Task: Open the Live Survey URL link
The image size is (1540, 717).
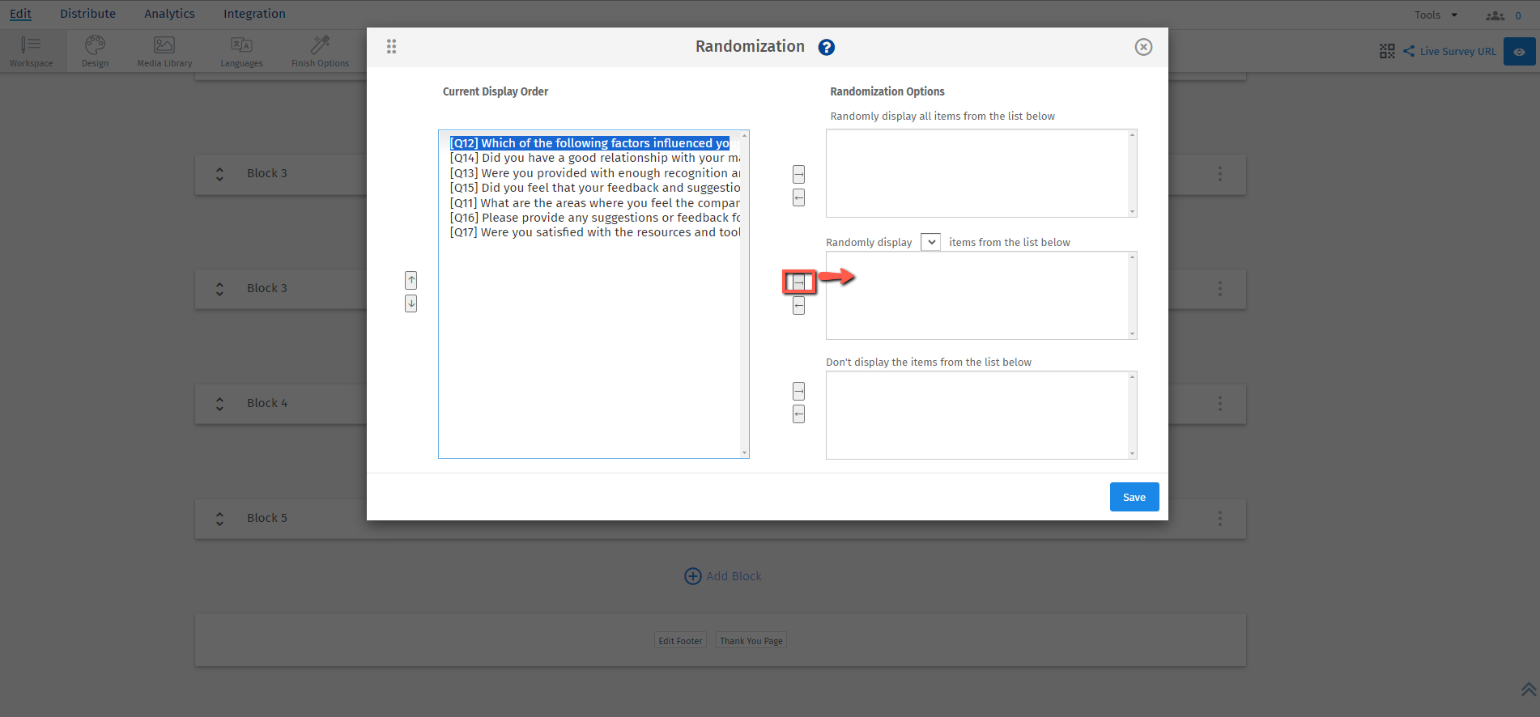Action: pos(1457,51)
